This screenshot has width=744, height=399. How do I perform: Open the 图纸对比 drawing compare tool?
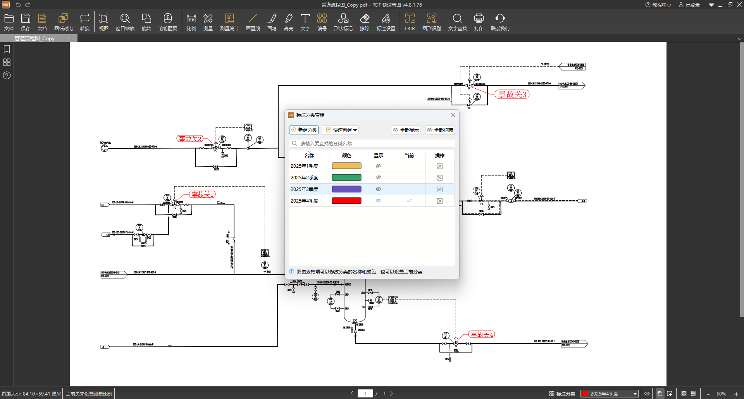click(63, 22)
